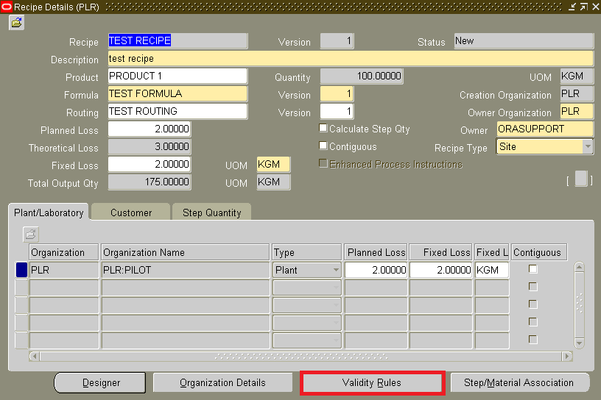The width and height of the screenshot is (601, 400).
Task: Click the Recipe field TEST RECIPE
Action: tap(178, 40)
